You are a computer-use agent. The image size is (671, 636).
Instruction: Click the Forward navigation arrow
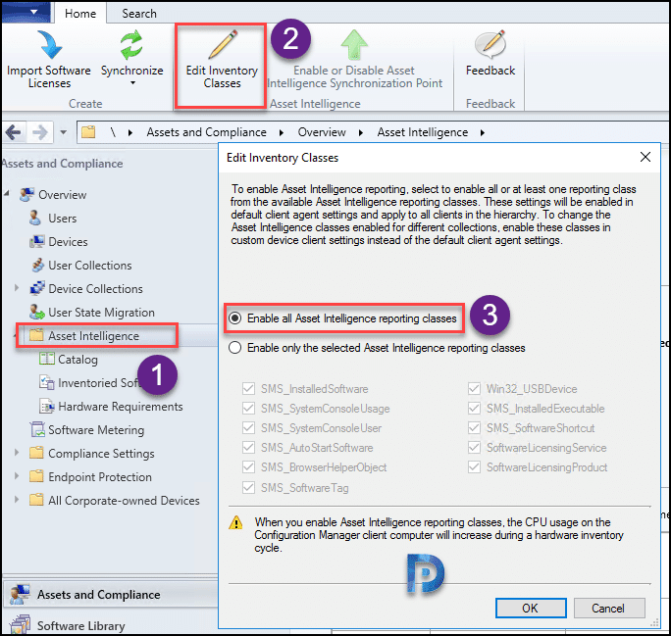(40, 132)
